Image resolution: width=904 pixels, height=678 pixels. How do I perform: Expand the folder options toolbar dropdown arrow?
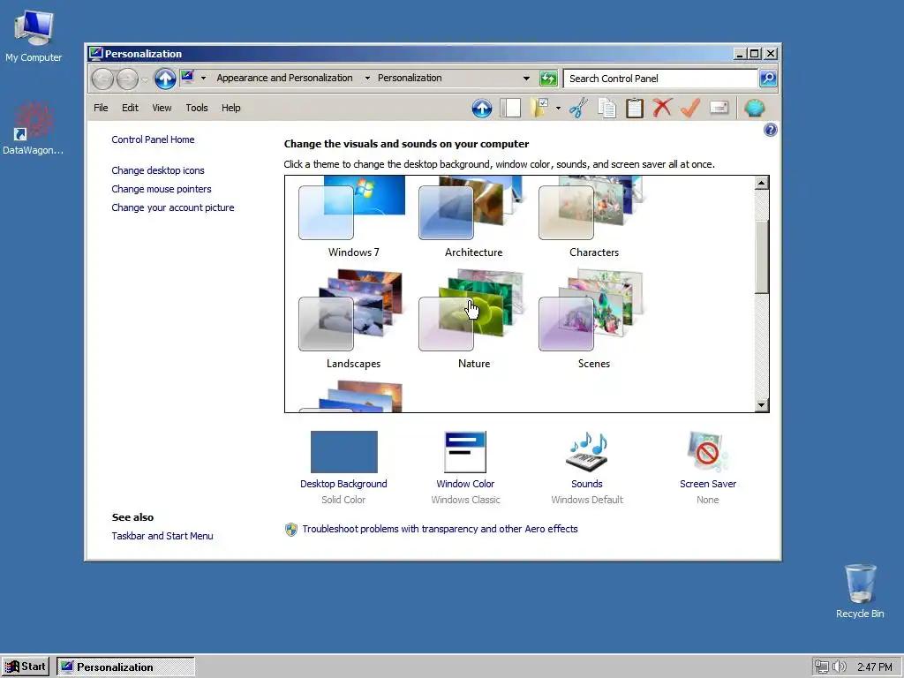click(x=558, y=108)
